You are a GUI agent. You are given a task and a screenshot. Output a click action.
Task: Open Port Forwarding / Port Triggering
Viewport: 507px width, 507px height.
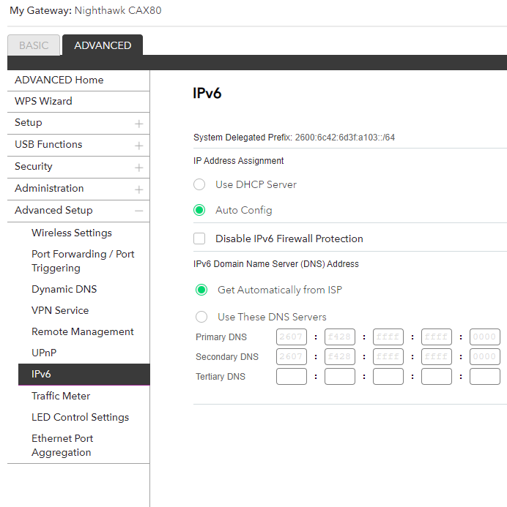click(x=83, y=261)
